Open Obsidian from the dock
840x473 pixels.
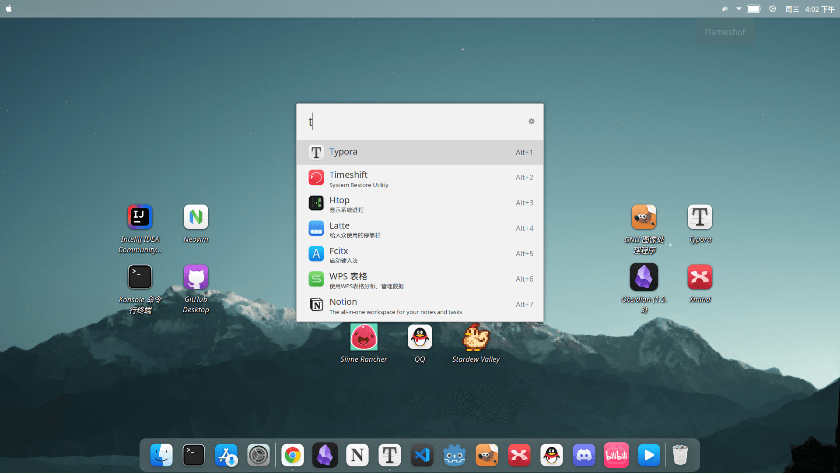pyautogui.click(x=325, y=455)
